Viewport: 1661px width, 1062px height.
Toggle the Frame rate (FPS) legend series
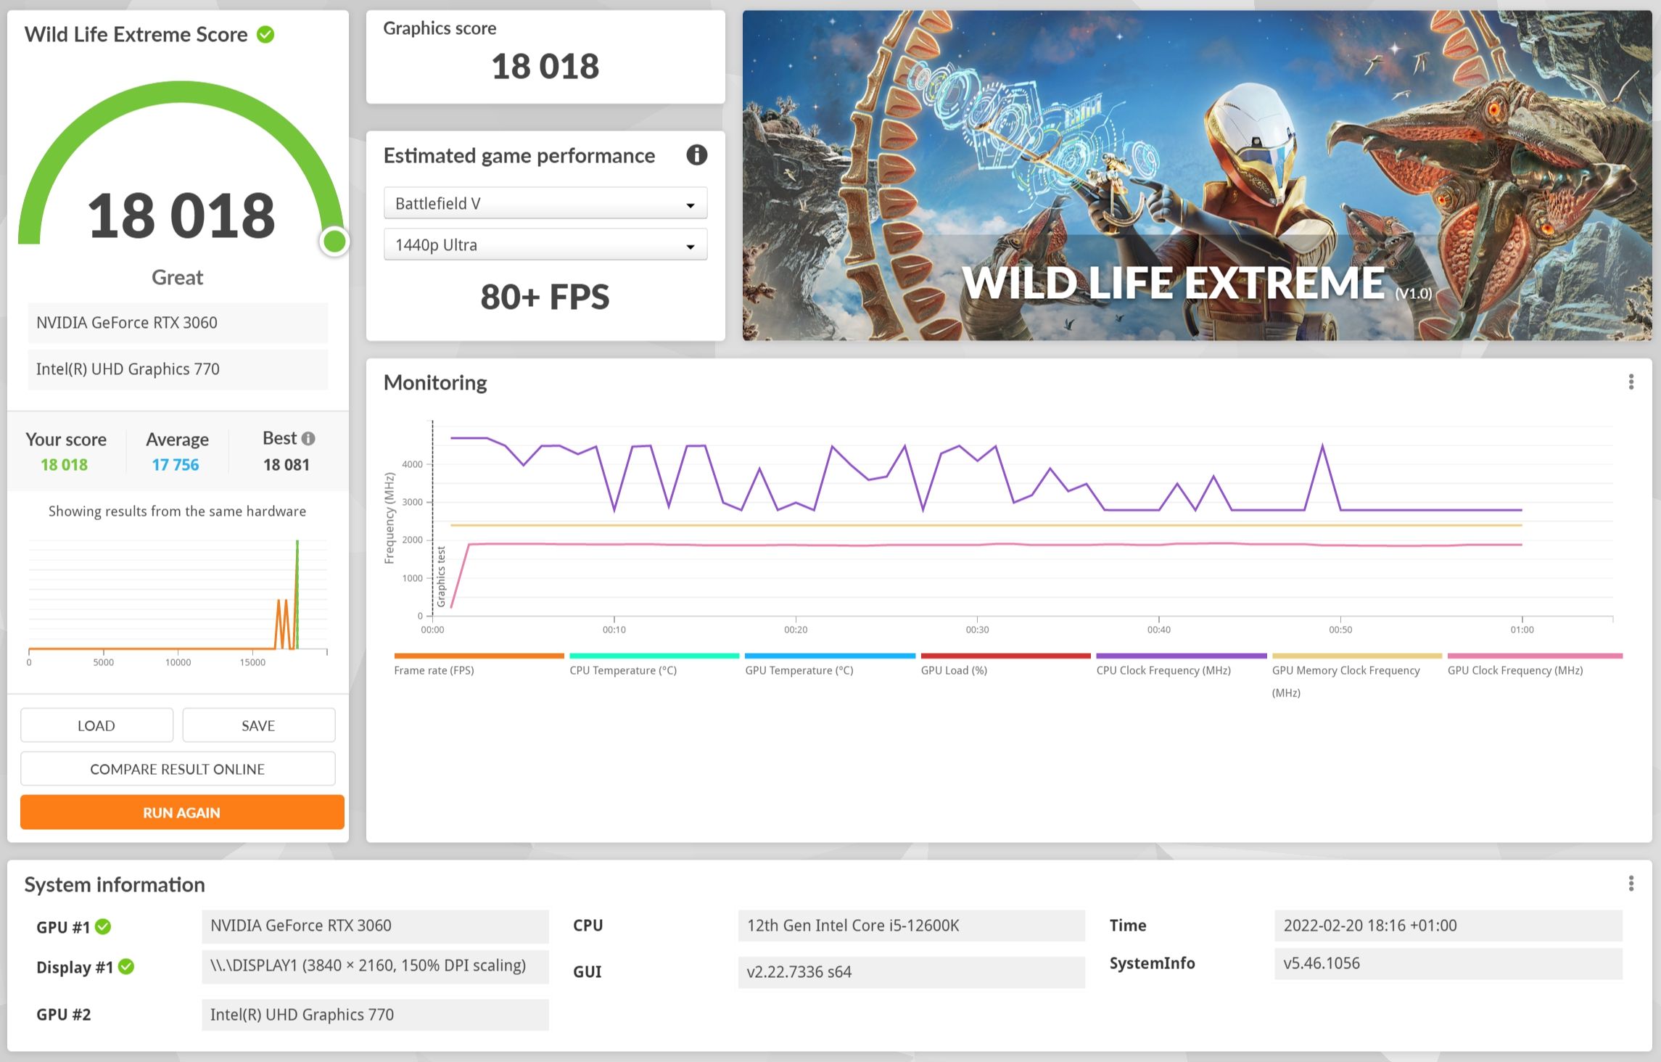479,666
